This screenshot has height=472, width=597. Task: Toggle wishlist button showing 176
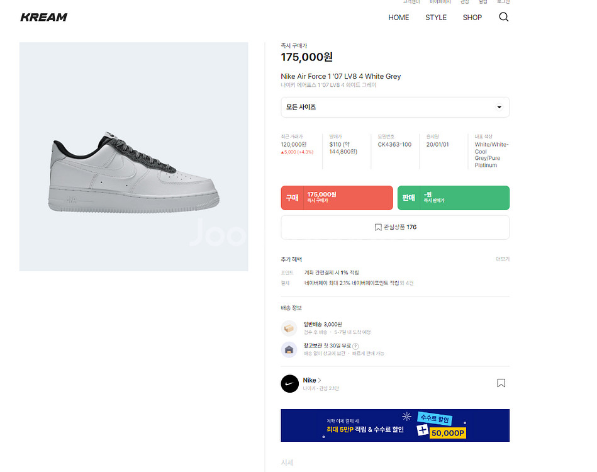click(x=394, y=227)
